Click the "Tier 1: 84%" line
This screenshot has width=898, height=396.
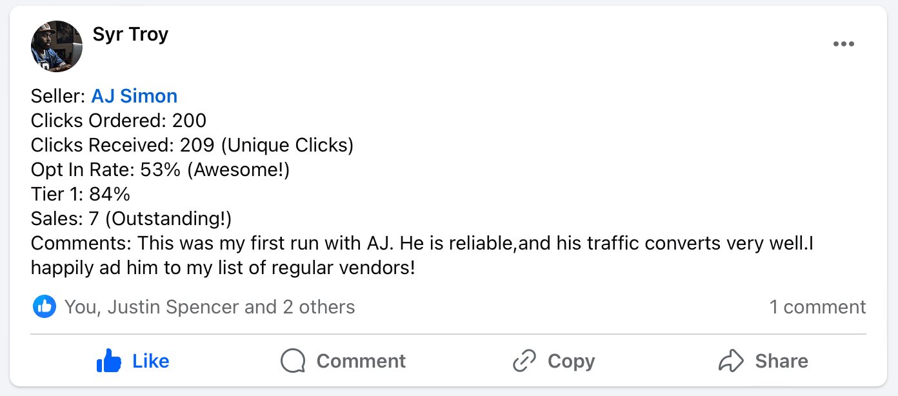81,194
